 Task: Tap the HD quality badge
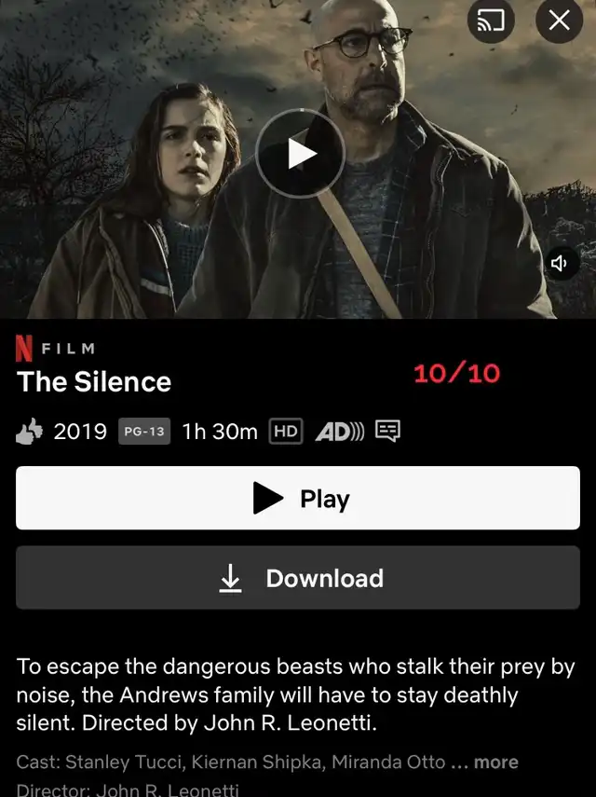(x=286, y=432)
